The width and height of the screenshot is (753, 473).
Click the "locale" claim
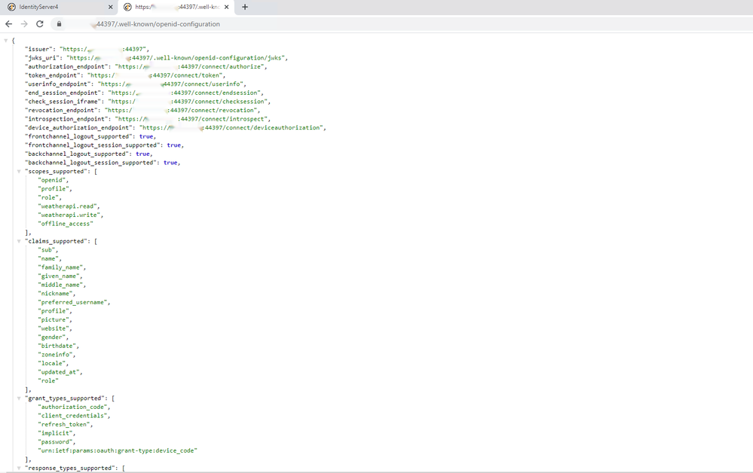tap(52, 363)
